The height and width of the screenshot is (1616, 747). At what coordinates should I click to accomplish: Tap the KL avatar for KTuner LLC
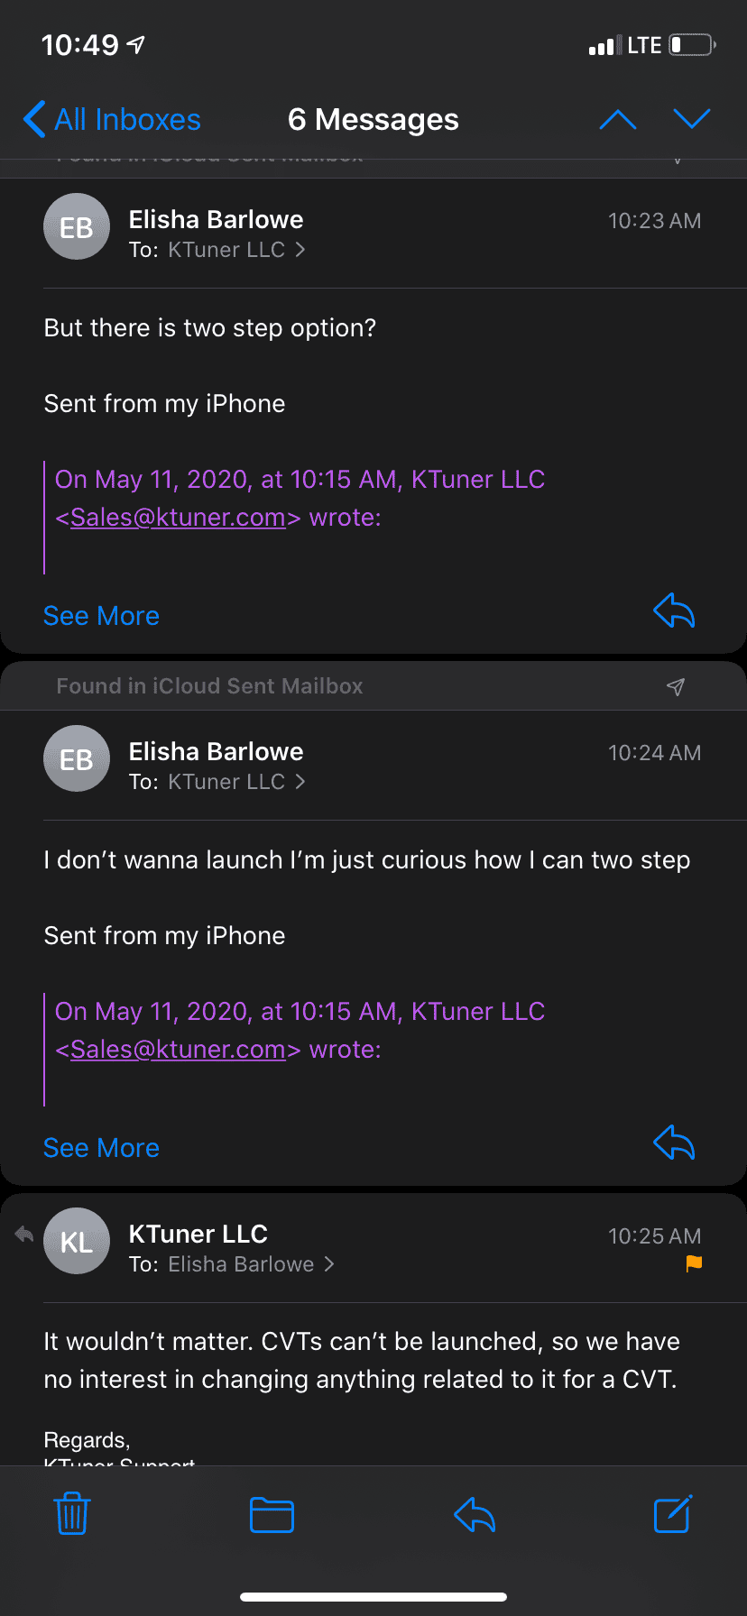(77, 1242)
